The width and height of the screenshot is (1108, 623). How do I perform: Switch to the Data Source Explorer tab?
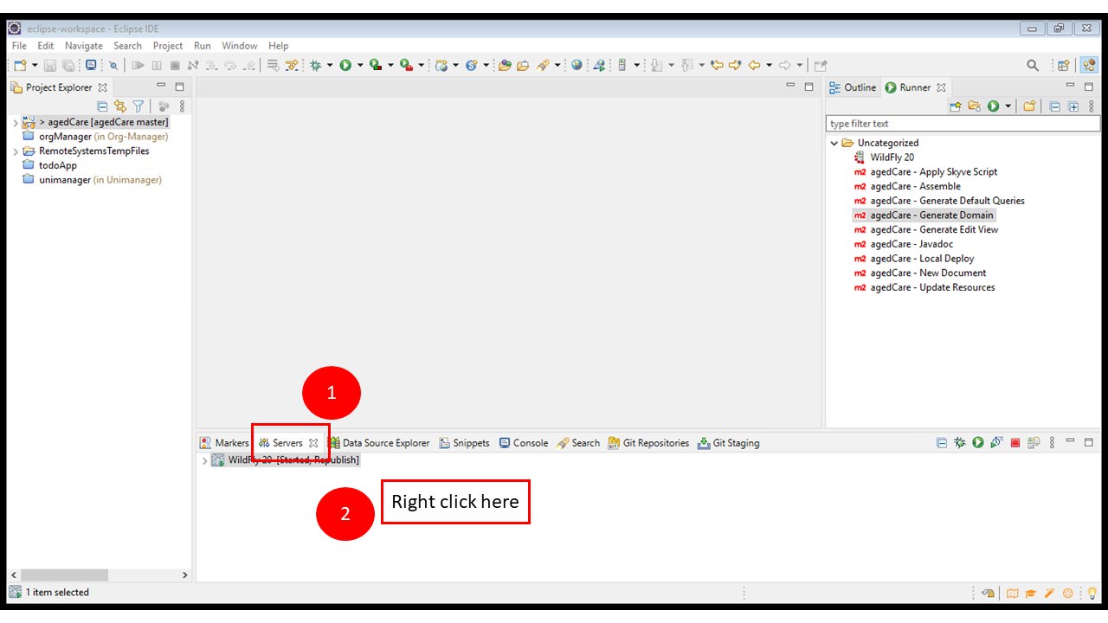(378, 442)
